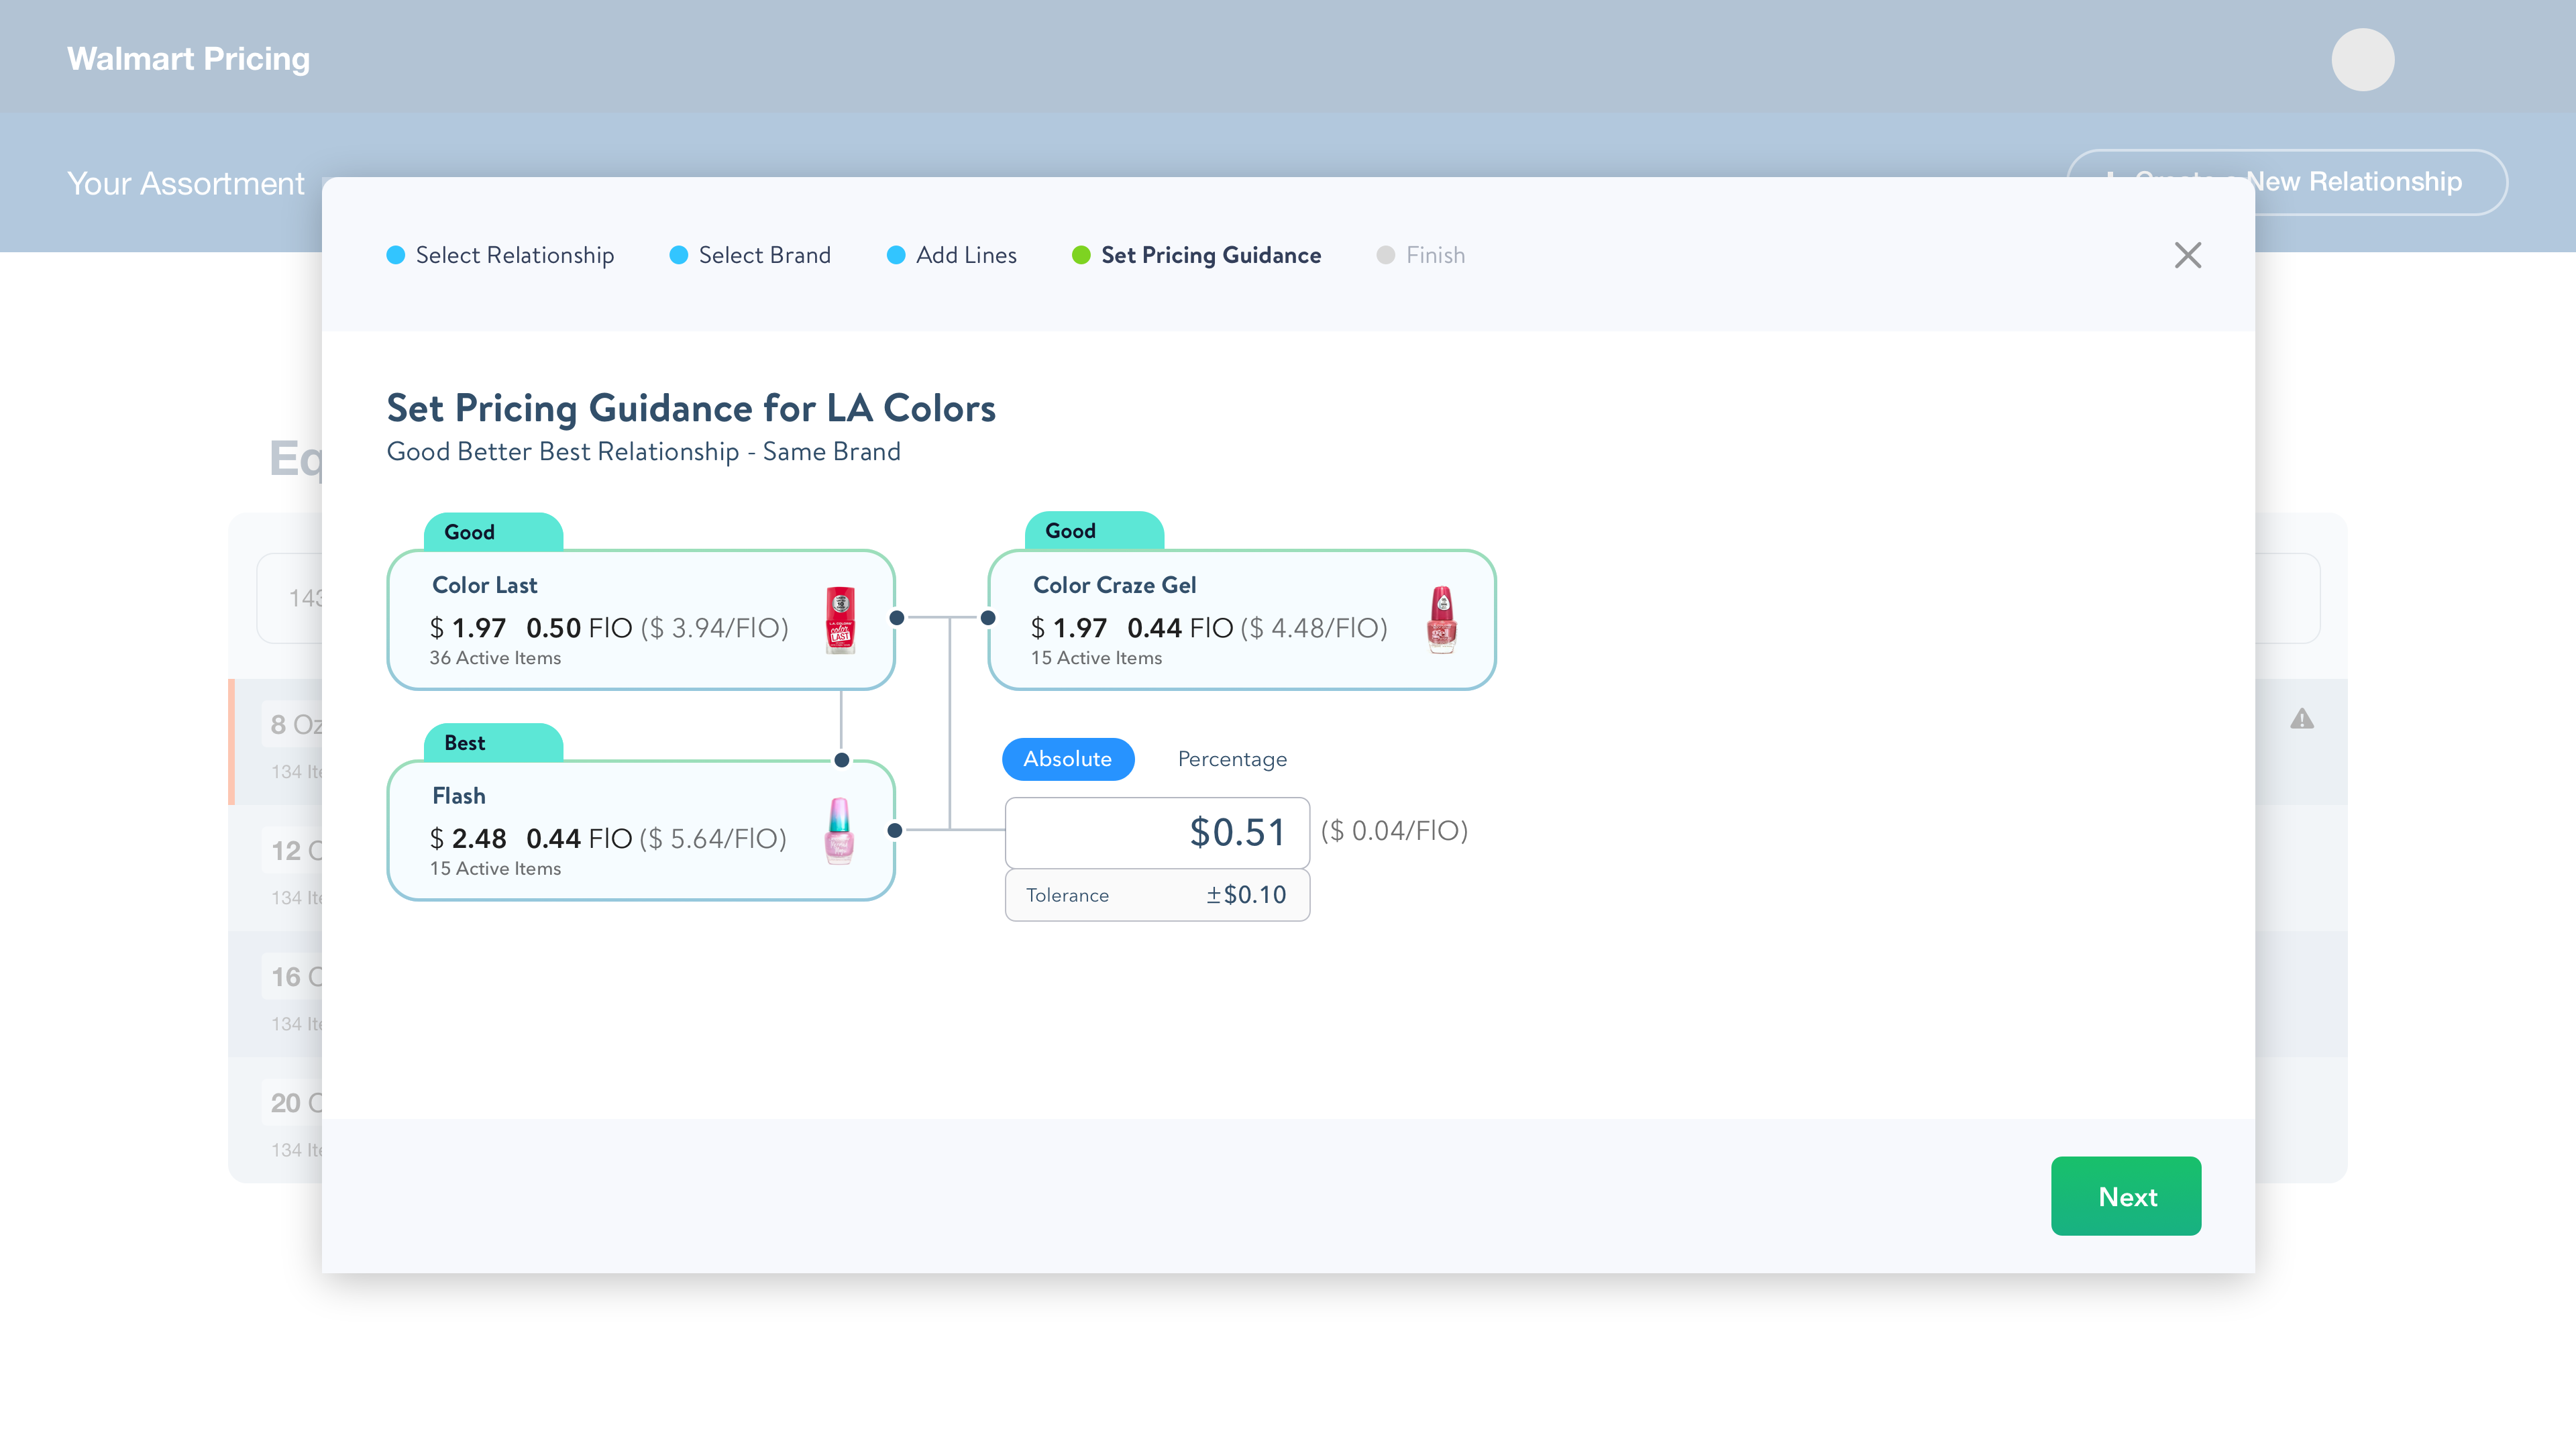The width and height of the screenshot is (2576, 1449).
Task: Edit the Tolerance ±$0.10 field
Action: click(x=1156, y=895)
